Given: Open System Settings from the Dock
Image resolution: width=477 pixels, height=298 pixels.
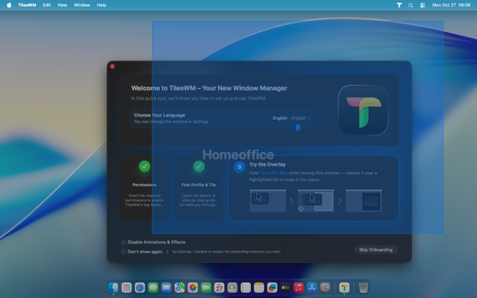Looking at the screenshot, I should [x=325, y=288].
